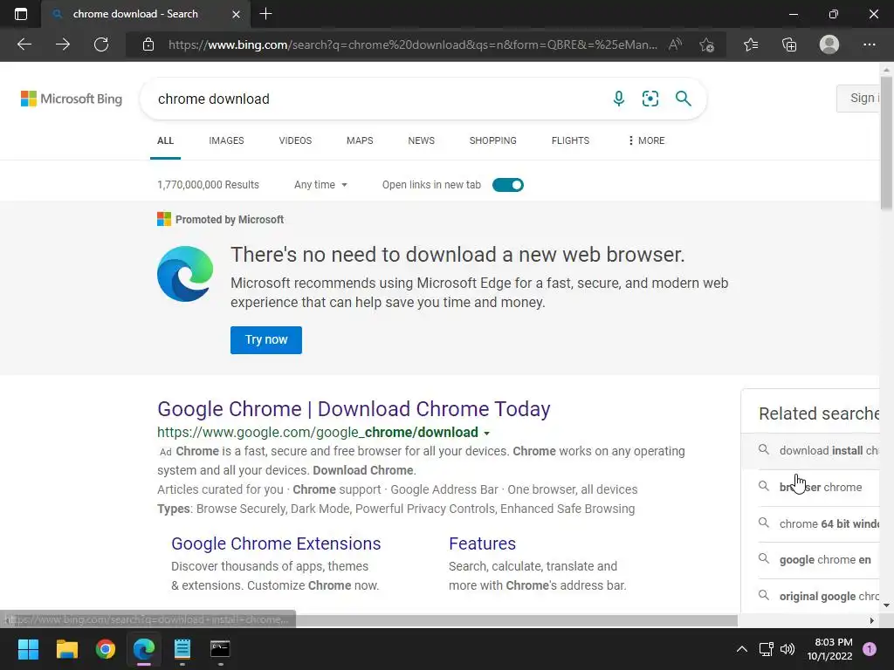Open the browser profile avatar

click(x=829, y=44)
